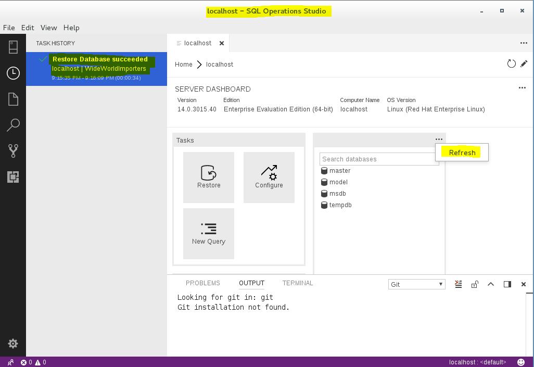Click the Linux (Red Hat Enterprise Linux) text

pos(436,109)
